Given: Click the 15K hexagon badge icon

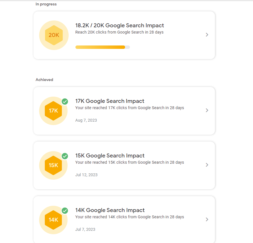Looking at the screenshot, I should tap(53, 165).
